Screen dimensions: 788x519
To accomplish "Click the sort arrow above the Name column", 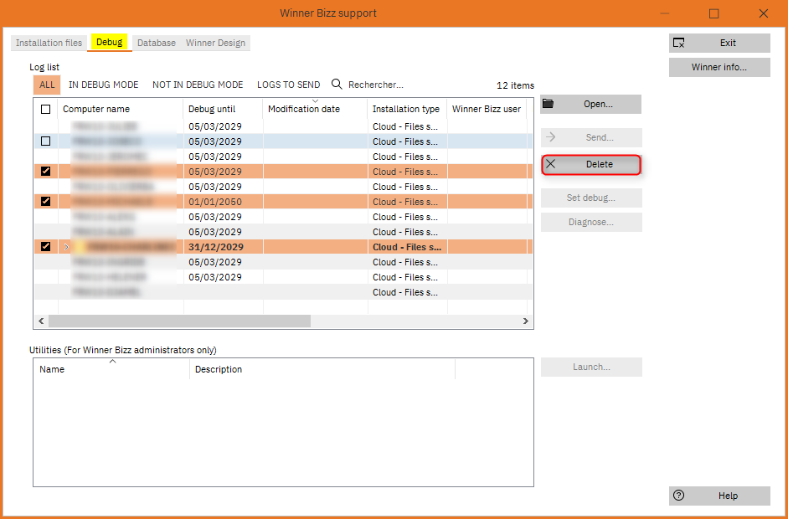I will click(x=112, y=361).
